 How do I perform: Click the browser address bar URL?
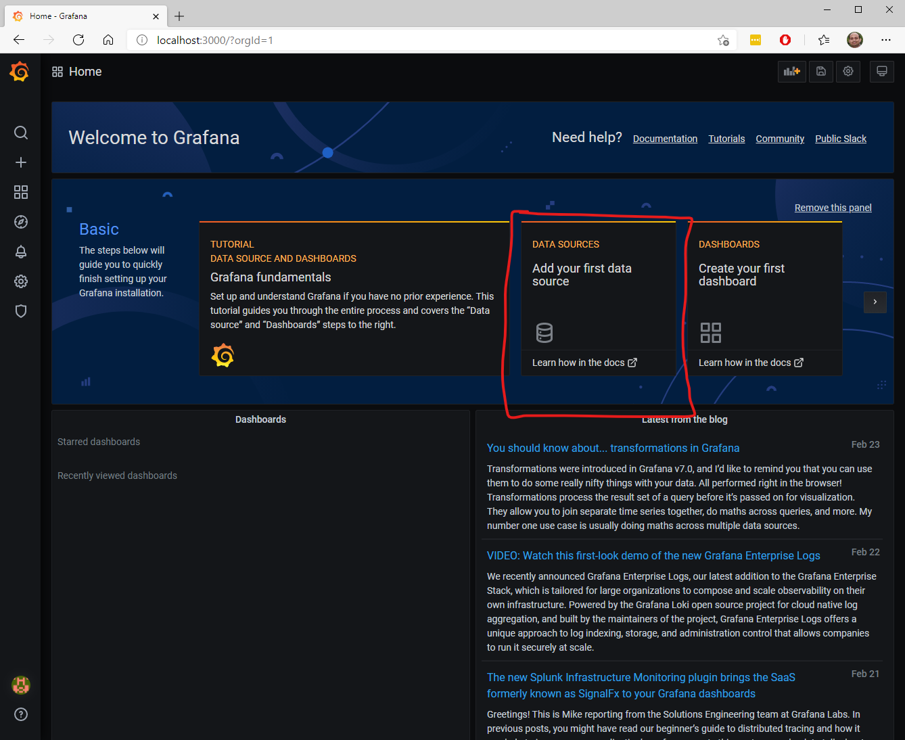coord(215,40)
